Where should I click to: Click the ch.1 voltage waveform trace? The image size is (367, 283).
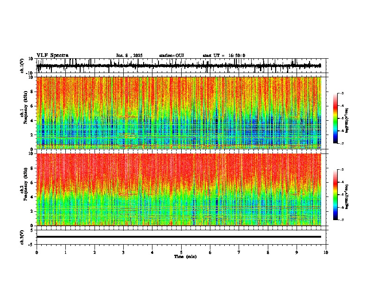tap(179, 66)
